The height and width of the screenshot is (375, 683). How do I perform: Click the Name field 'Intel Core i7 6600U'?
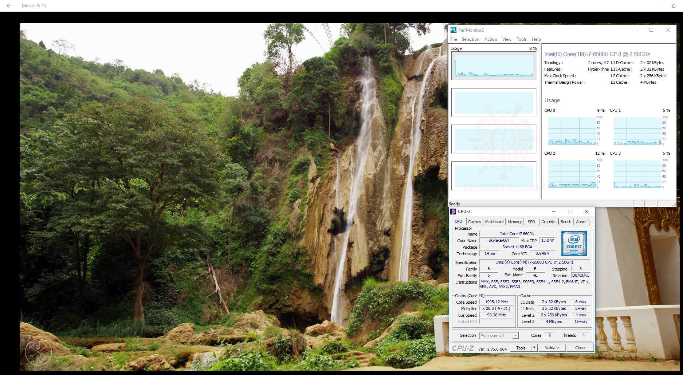point(517,234)
